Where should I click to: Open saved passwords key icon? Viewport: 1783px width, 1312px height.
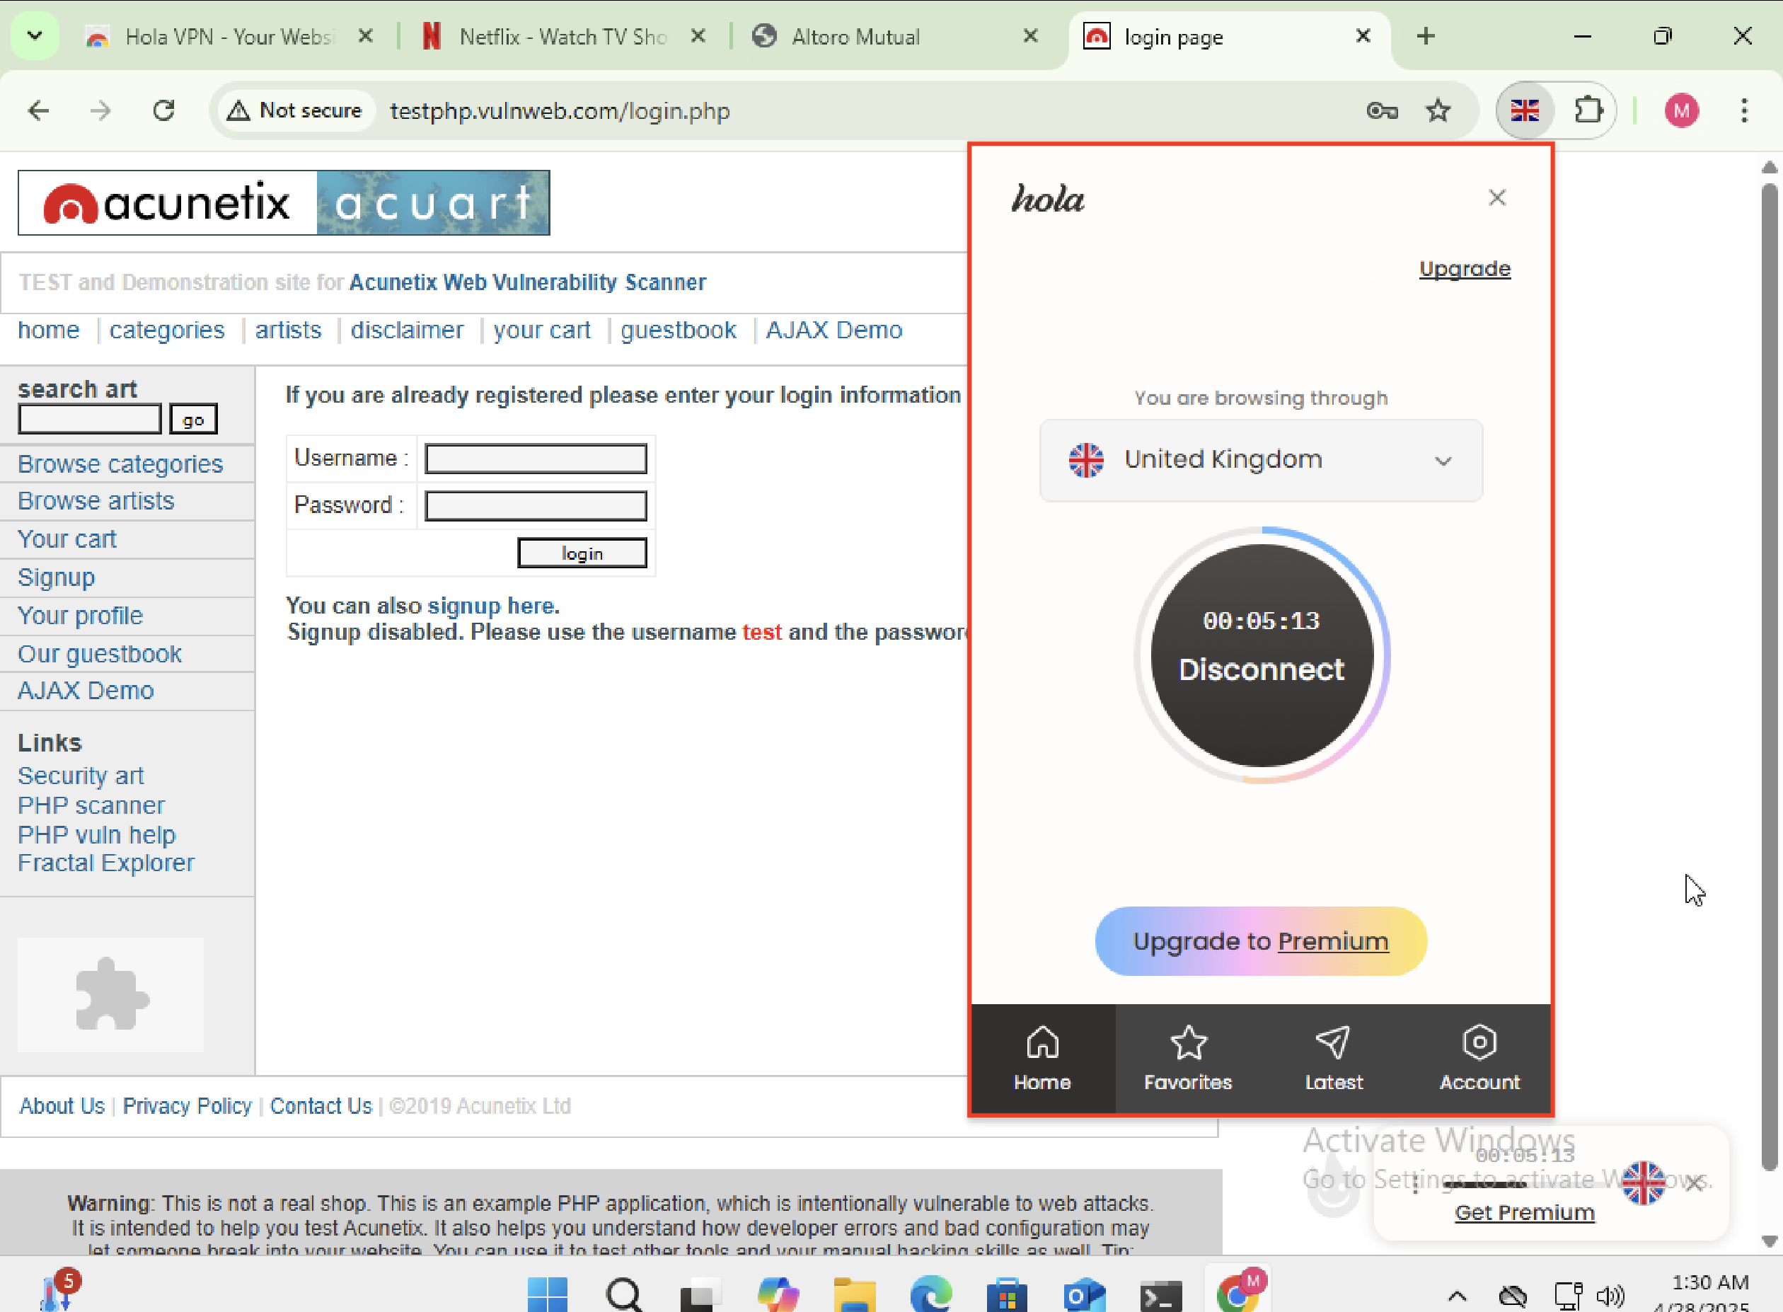[1381, 110]
